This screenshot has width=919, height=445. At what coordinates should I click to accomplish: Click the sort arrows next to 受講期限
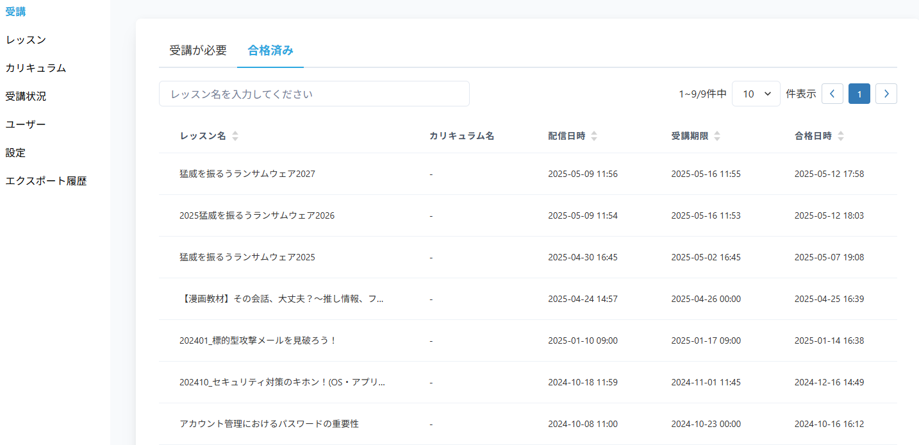click(717, 136)
